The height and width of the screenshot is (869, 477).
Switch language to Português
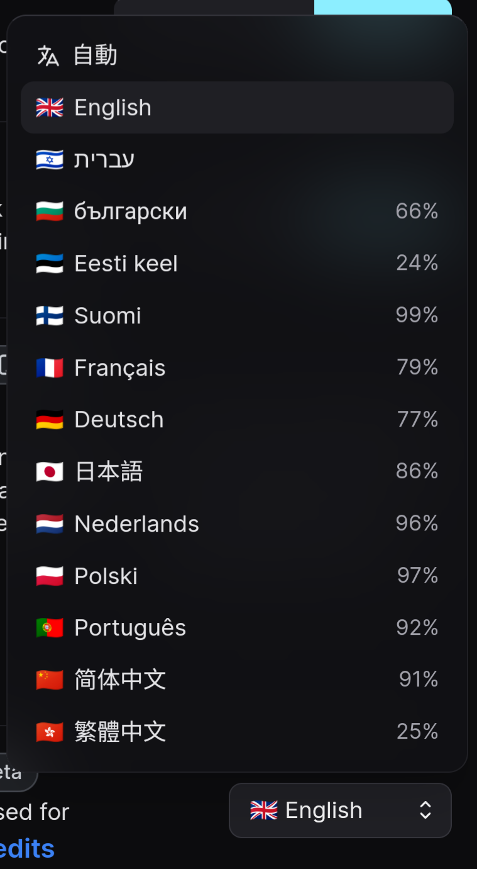(238, 628)
